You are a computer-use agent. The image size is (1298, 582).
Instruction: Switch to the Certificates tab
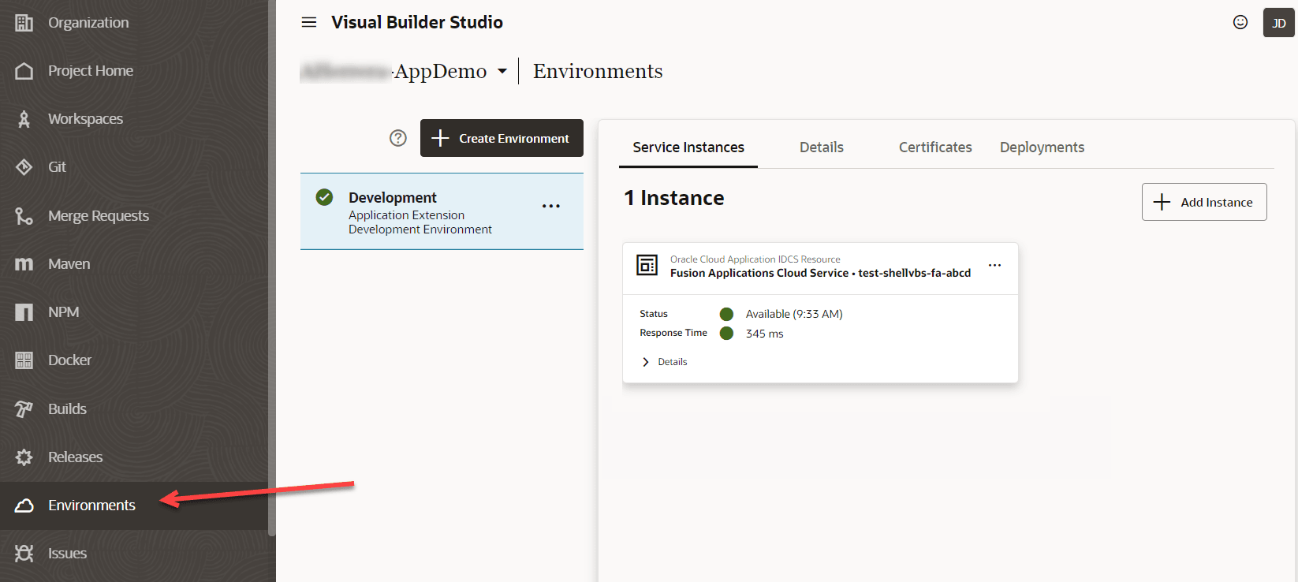click(x=935, y=147)
